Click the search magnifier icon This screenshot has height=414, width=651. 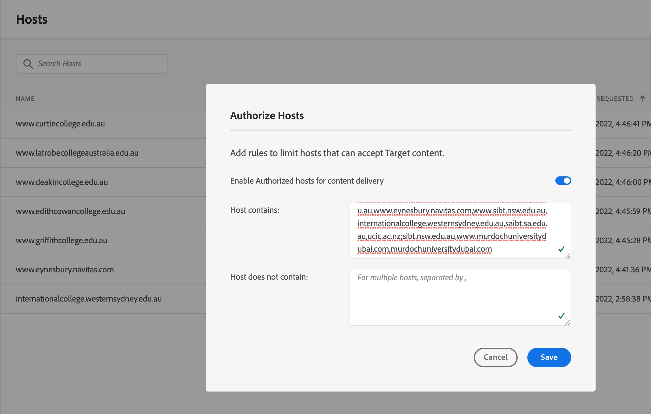(28, 64)
